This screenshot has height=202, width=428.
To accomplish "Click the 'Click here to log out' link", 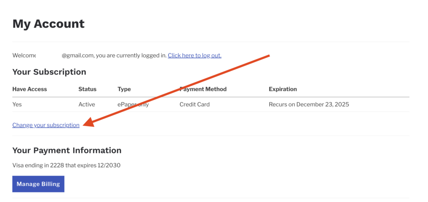I will (194, 56).
